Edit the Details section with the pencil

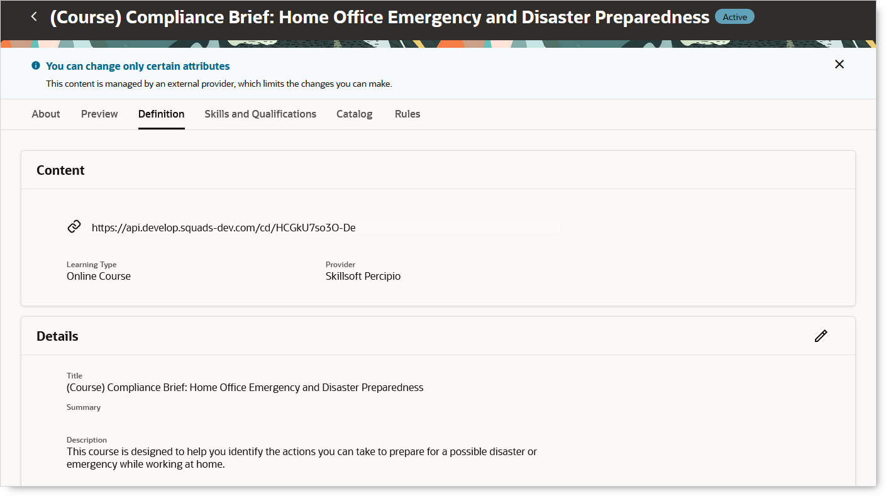click(821, 336)
